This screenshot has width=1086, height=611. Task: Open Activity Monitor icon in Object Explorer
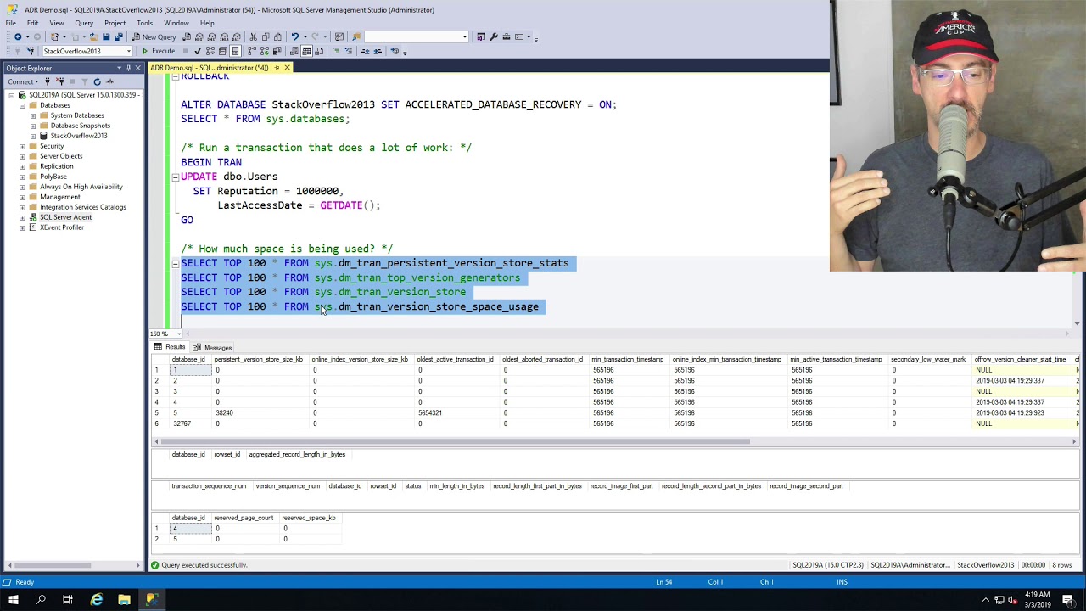[109, 81]
